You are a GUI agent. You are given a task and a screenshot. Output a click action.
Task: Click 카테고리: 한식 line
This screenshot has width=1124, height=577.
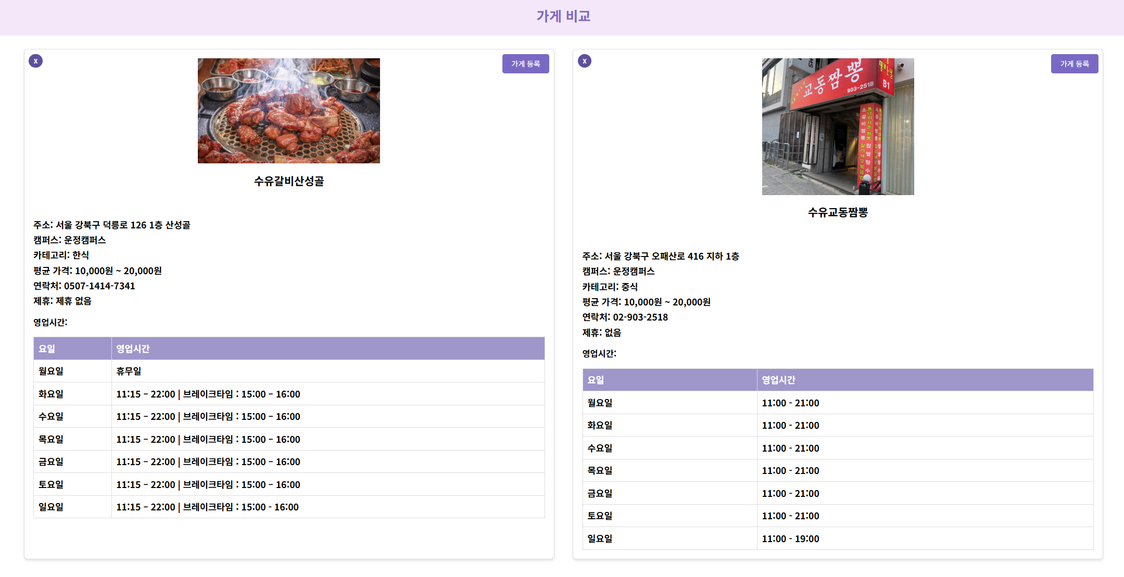[x=61, y=255]
